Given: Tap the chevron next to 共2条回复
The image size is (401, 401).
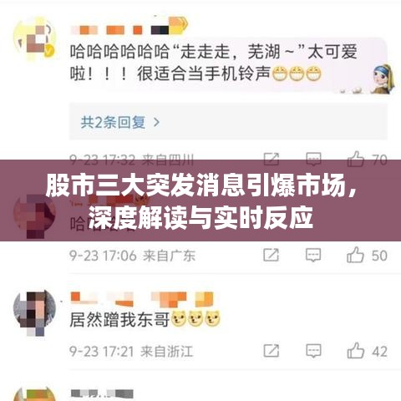Looking at the screenshot, I should [157, 122].
